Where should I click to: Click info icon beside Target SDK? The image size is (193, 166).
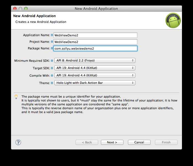52,68
